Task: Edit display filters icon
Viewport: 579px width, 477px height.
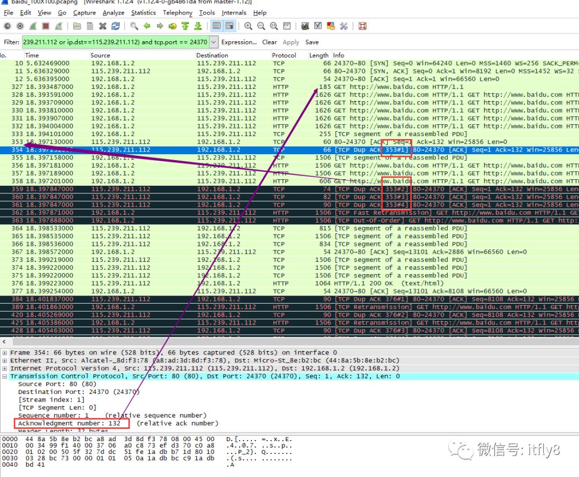Action: tap(318, 26)
